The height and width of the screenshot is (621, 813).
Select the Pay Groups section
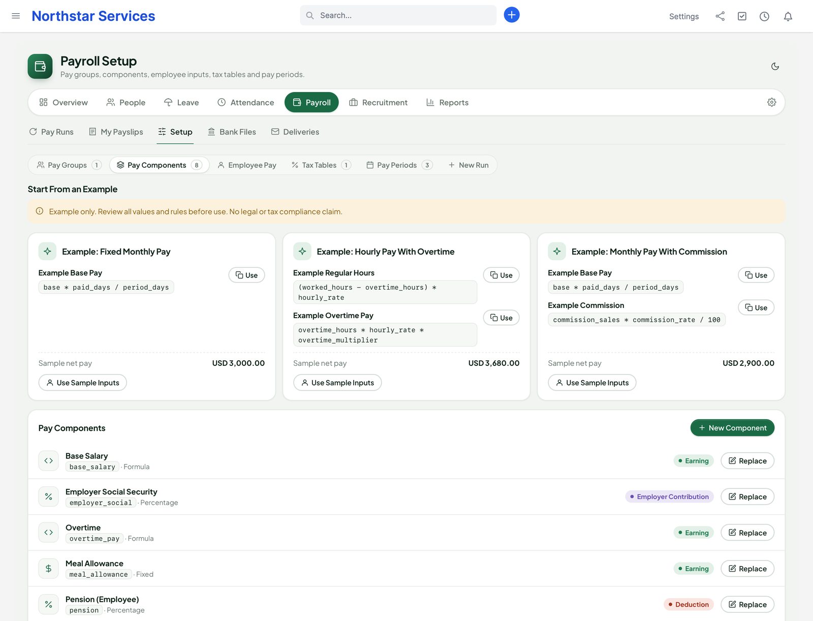point(69,165)
